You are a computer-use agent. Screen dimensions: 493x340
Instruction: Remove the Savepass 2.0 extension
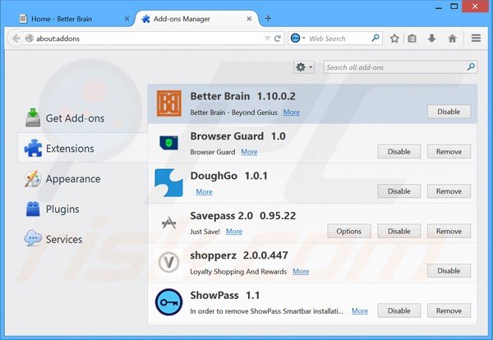tap(449, 231)
